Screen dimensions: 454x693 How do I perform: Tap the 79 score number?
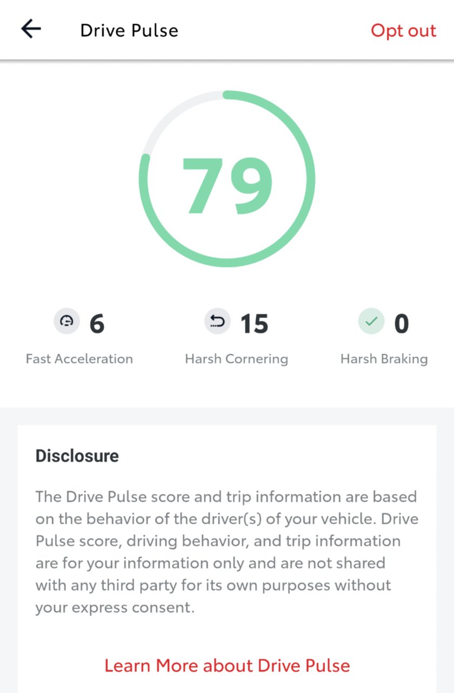(227, 185)
